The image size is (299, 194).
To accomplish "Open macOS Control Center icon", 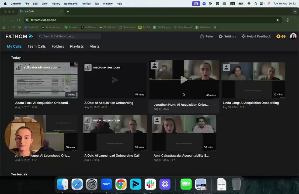I will pos(262,4).
